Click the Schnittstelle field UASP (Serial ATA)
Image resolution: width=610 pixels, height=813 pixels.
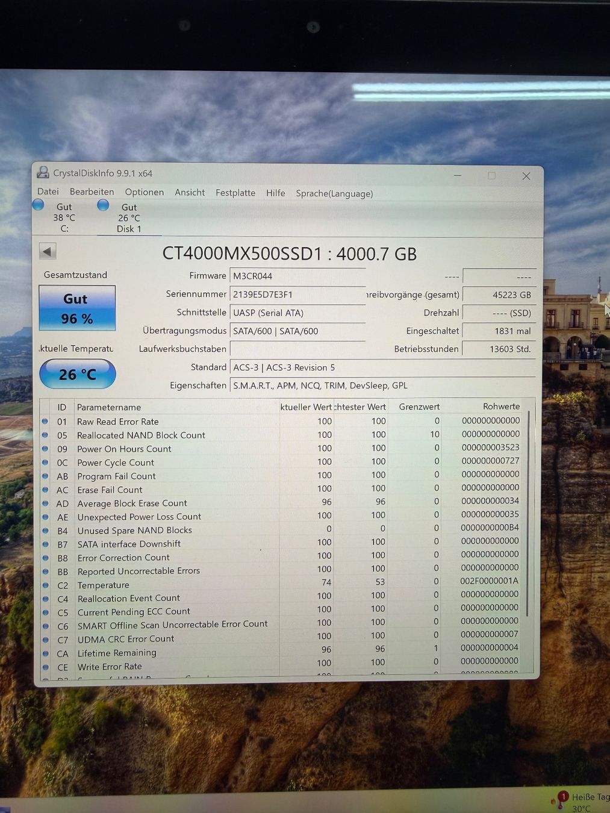297,313
